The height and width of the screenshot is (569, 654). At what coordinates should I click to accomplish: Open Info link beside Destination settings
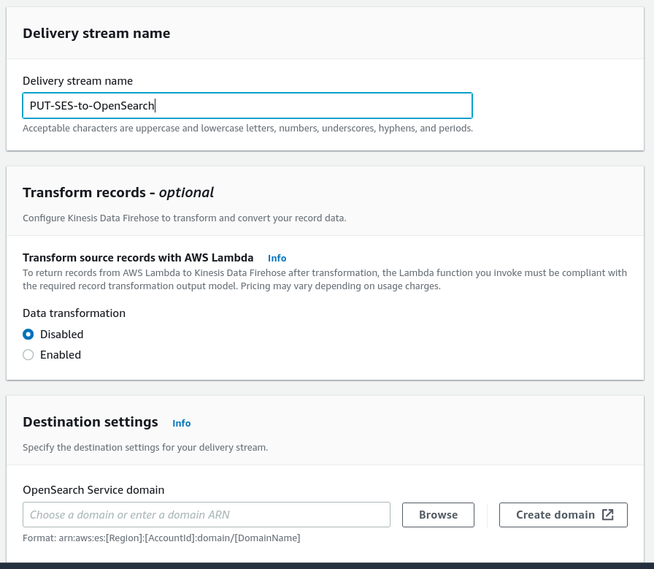click(182, 423)
